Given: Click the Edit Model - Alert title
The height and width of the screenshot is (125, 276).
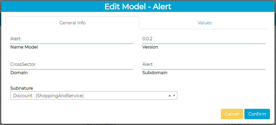Looking at the screenshot, I should pos(138,7).
